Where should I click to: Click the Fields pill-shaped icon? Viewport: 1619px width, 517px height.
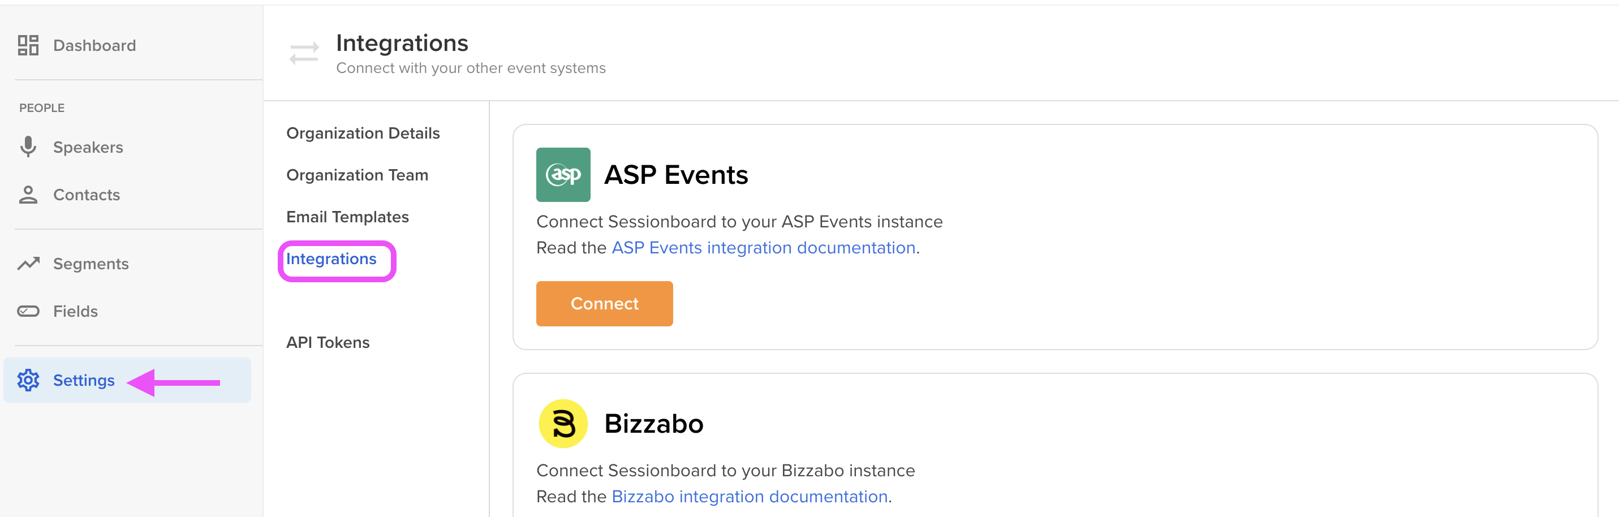tap(28, 311)
